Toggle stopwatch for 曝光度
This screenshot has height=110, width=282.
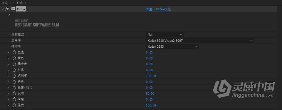tap(14, 64)
